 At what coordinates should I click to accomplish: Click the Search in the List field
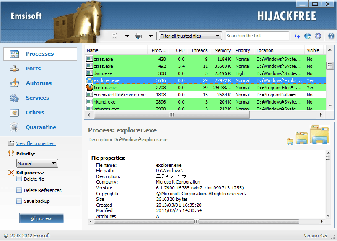[x=257, y=36]
